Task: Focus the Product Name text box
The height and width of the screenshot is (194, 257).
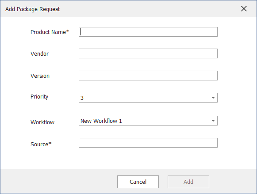Action: click(148, 32)
